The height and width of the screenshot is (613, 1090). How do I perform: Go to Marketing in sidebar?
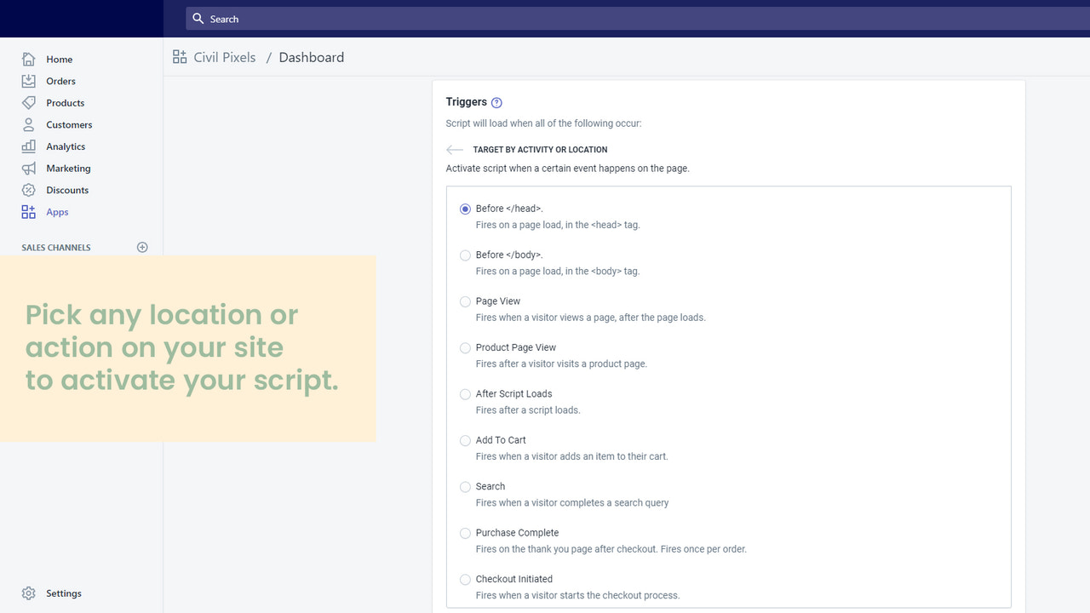[68, 169]
